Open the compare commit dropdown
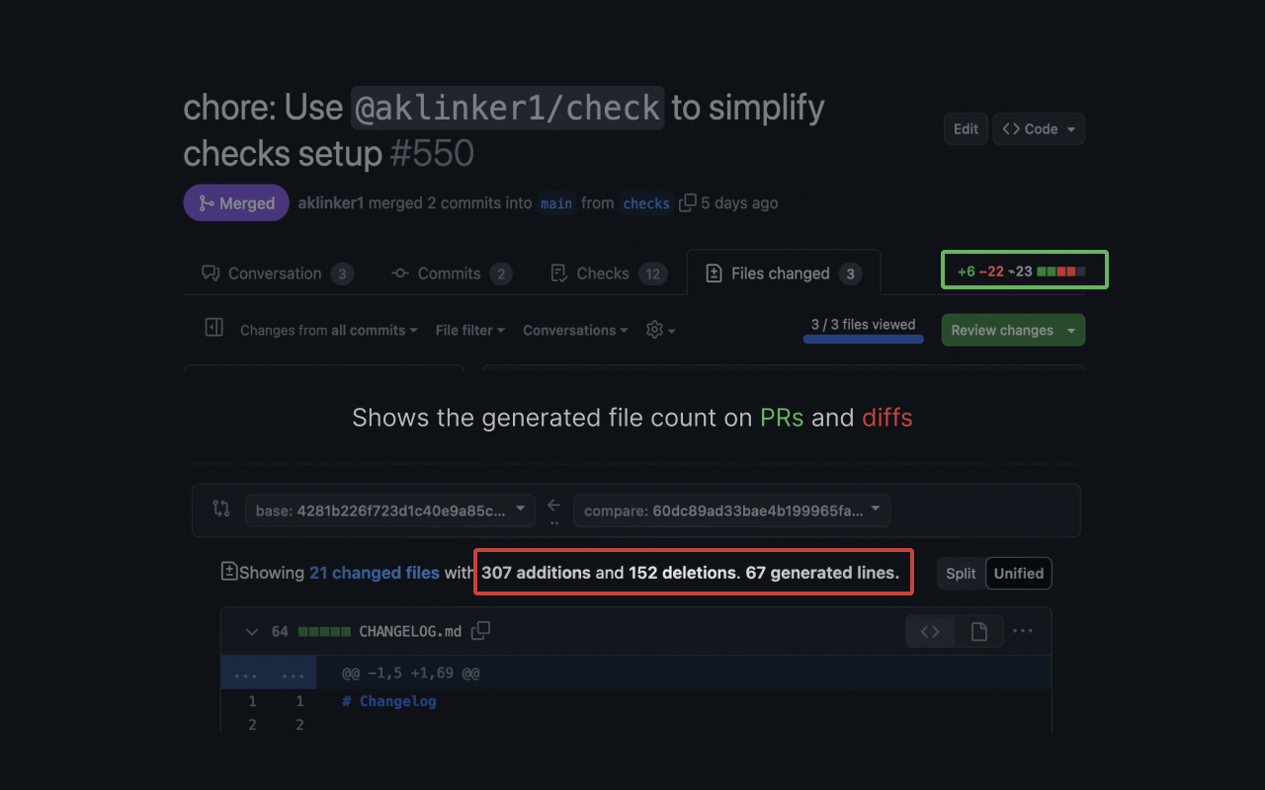Screen dimensions: 1265x790 point(731,511)
